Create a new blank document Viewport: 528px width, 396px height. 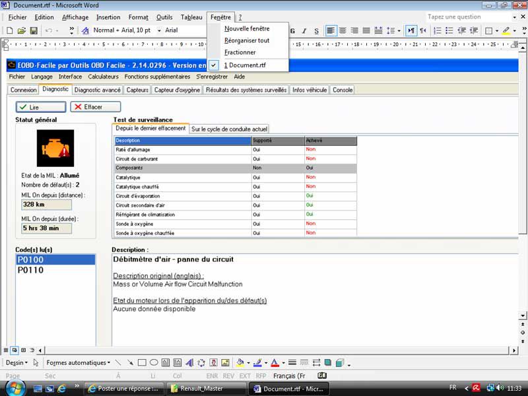pyautogui.click(x=10, y=30)
